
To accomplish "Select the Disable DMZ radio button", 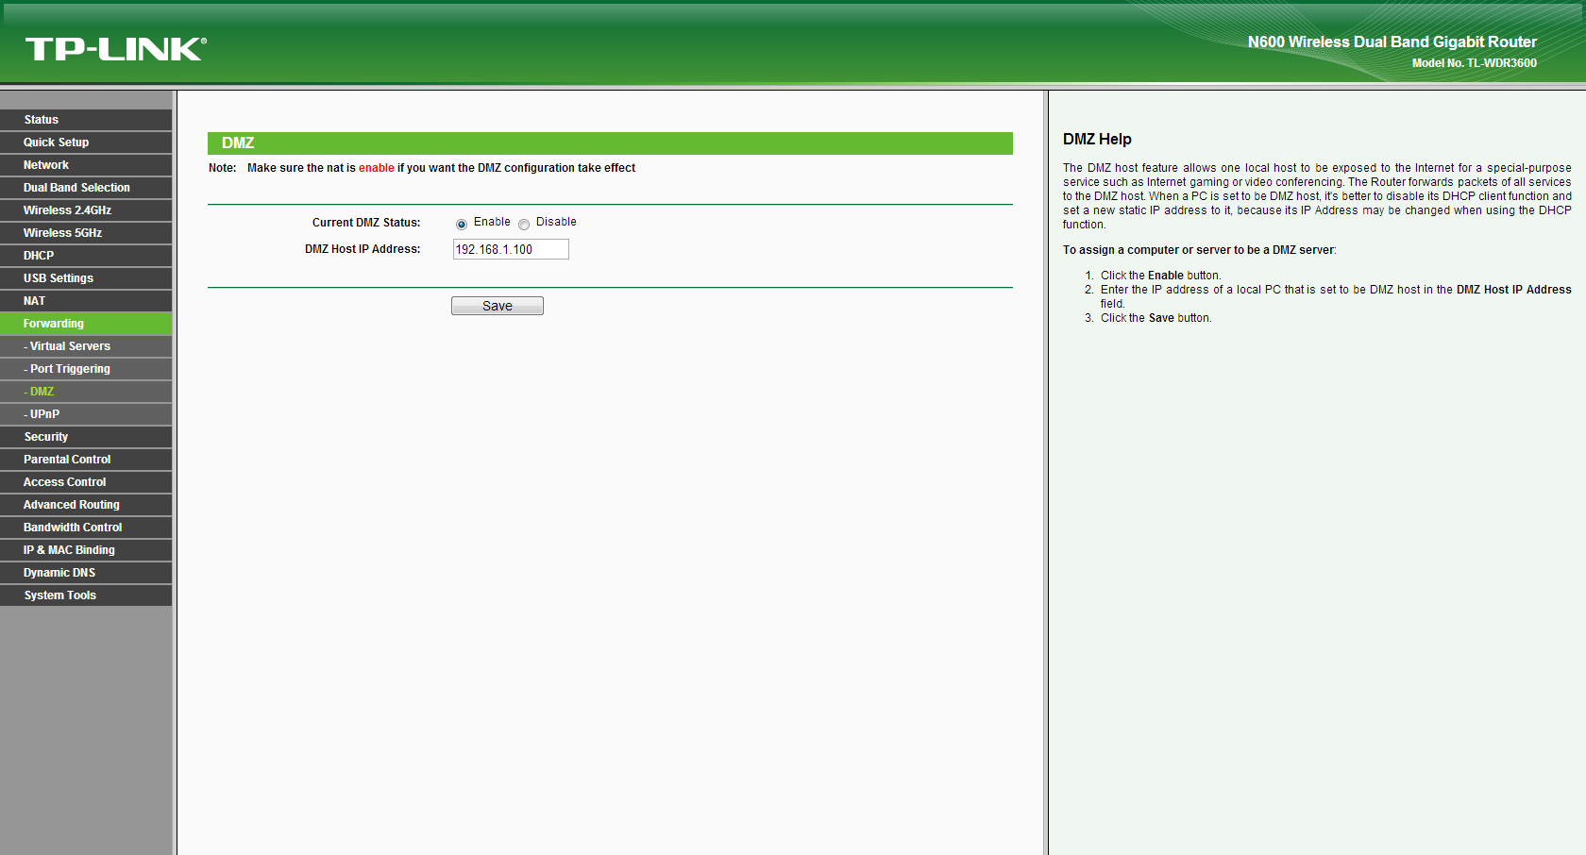I will (x=524, y=225).
